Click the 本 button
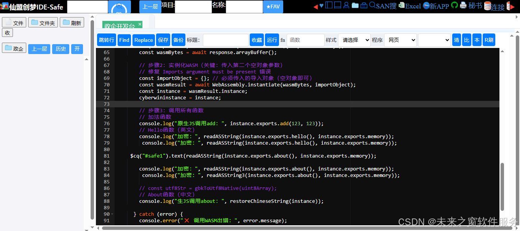 coord(477,40)
